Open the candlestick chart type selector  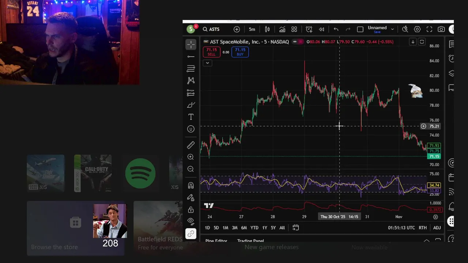267,29
